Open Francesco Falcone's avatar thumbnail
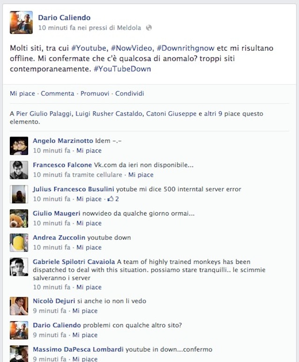 19,170
